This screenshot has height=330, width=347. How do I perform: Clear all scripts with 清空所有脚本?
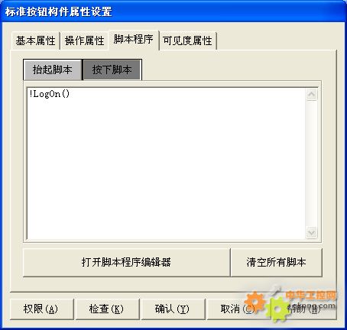coord(276,262)
